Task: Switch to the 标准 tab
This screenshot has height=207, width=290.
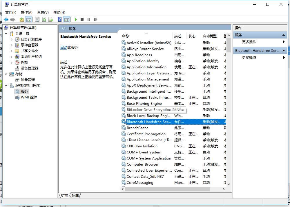Action: [75, 195]
